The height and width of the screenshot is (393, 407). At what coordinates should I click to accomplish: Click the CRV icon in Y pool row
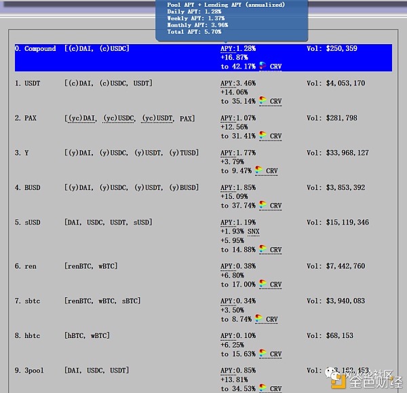[259, 170]
